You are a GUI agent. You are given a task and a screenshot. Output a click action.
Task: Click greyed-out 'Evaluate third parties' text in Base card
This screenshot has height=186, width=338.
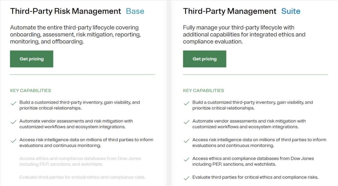pyautogui.click(x=82, y=177)
